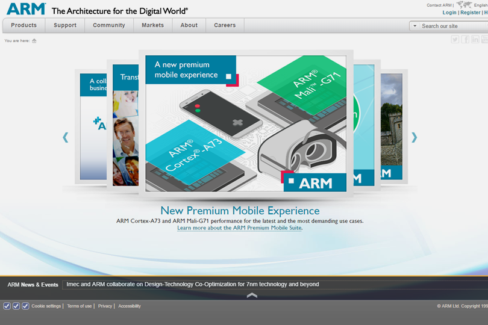This screenshot has height=325, width=488.
Task: Expand the news ticker up-arrow
Action: tap(252, 295)
